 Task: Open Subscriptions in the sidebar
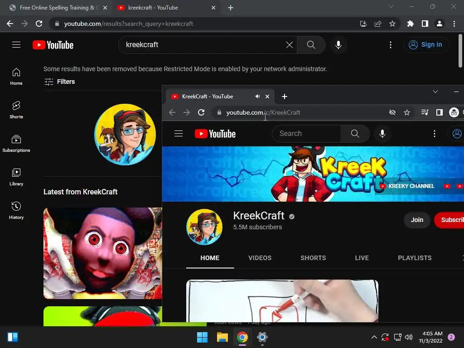click(x=16, y=143)
